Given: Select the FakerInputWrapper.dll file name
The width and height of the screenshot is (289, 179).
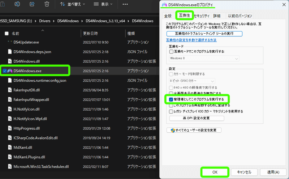Looking at the screenshot, I should click(x=31, y=100).
